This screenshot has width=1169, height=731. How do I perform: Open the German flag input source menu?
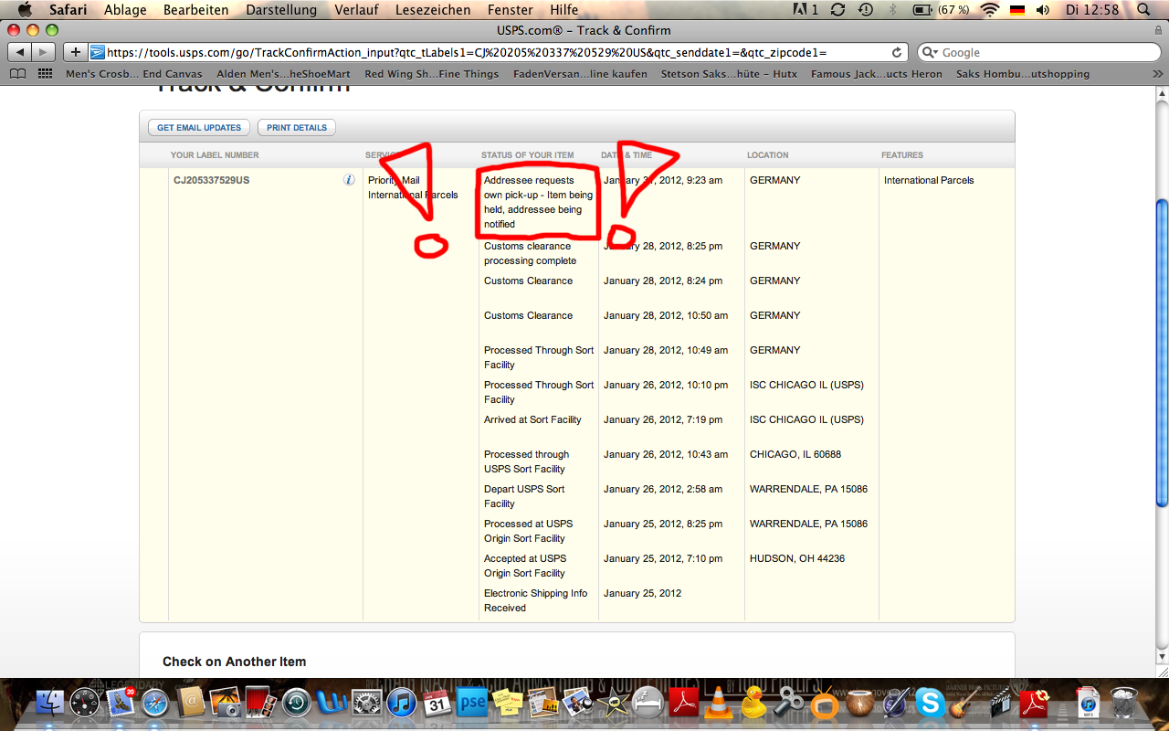click(1016, 10)
